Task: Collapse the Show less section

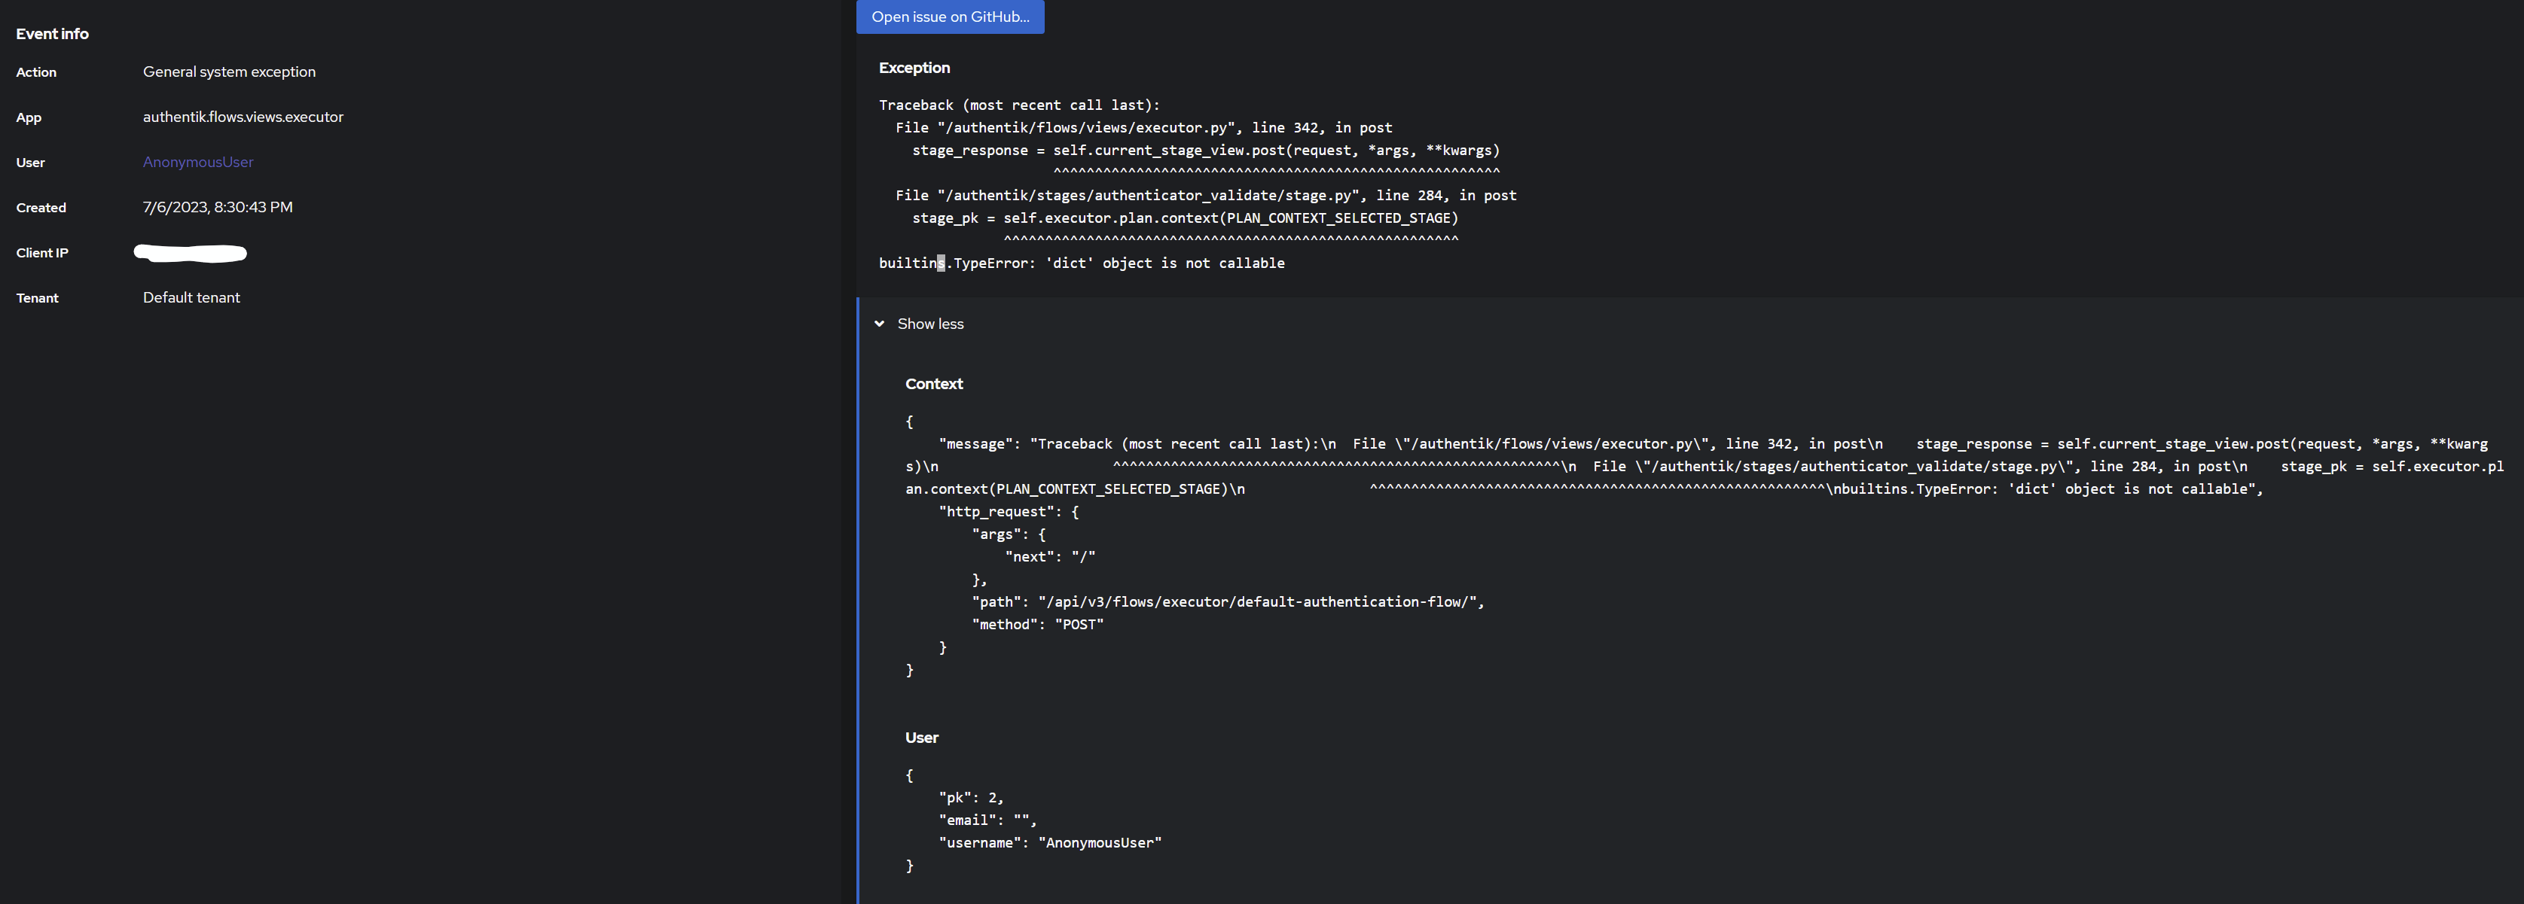Action: pos(930,323)
